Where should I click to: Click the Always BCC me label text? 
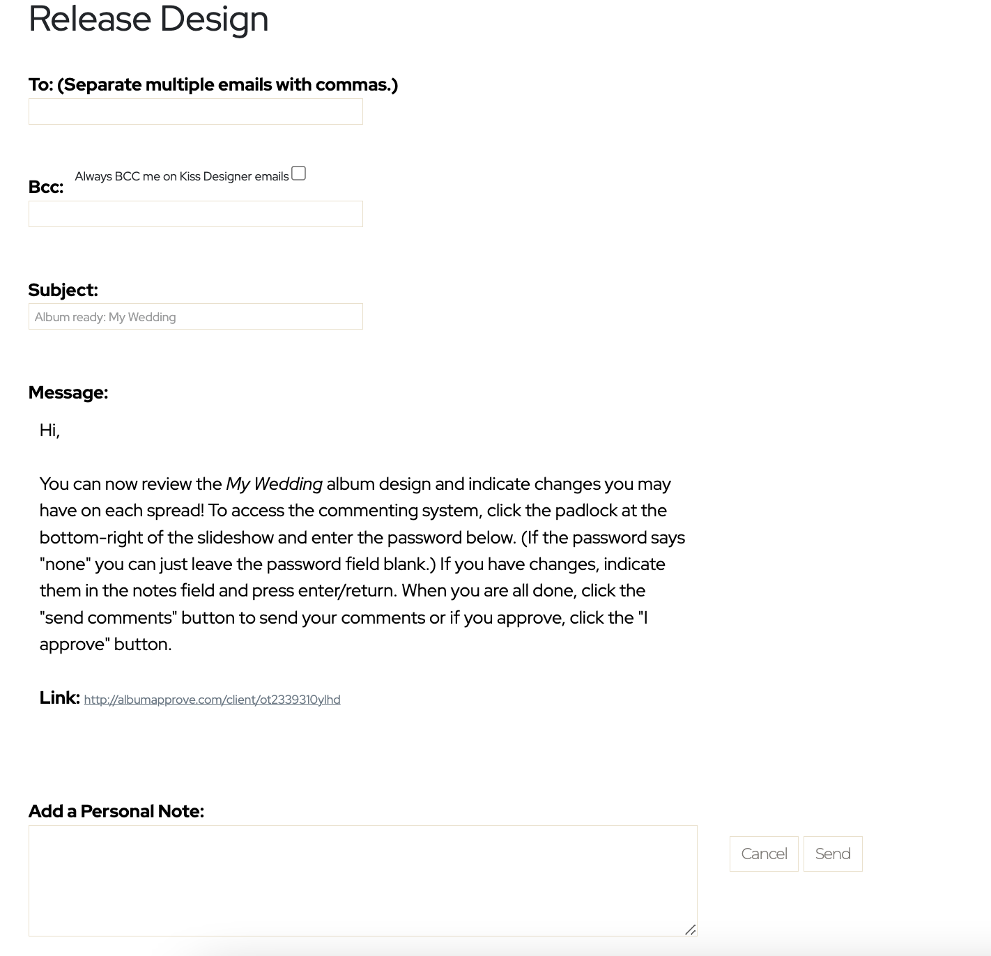coord(182,176)
